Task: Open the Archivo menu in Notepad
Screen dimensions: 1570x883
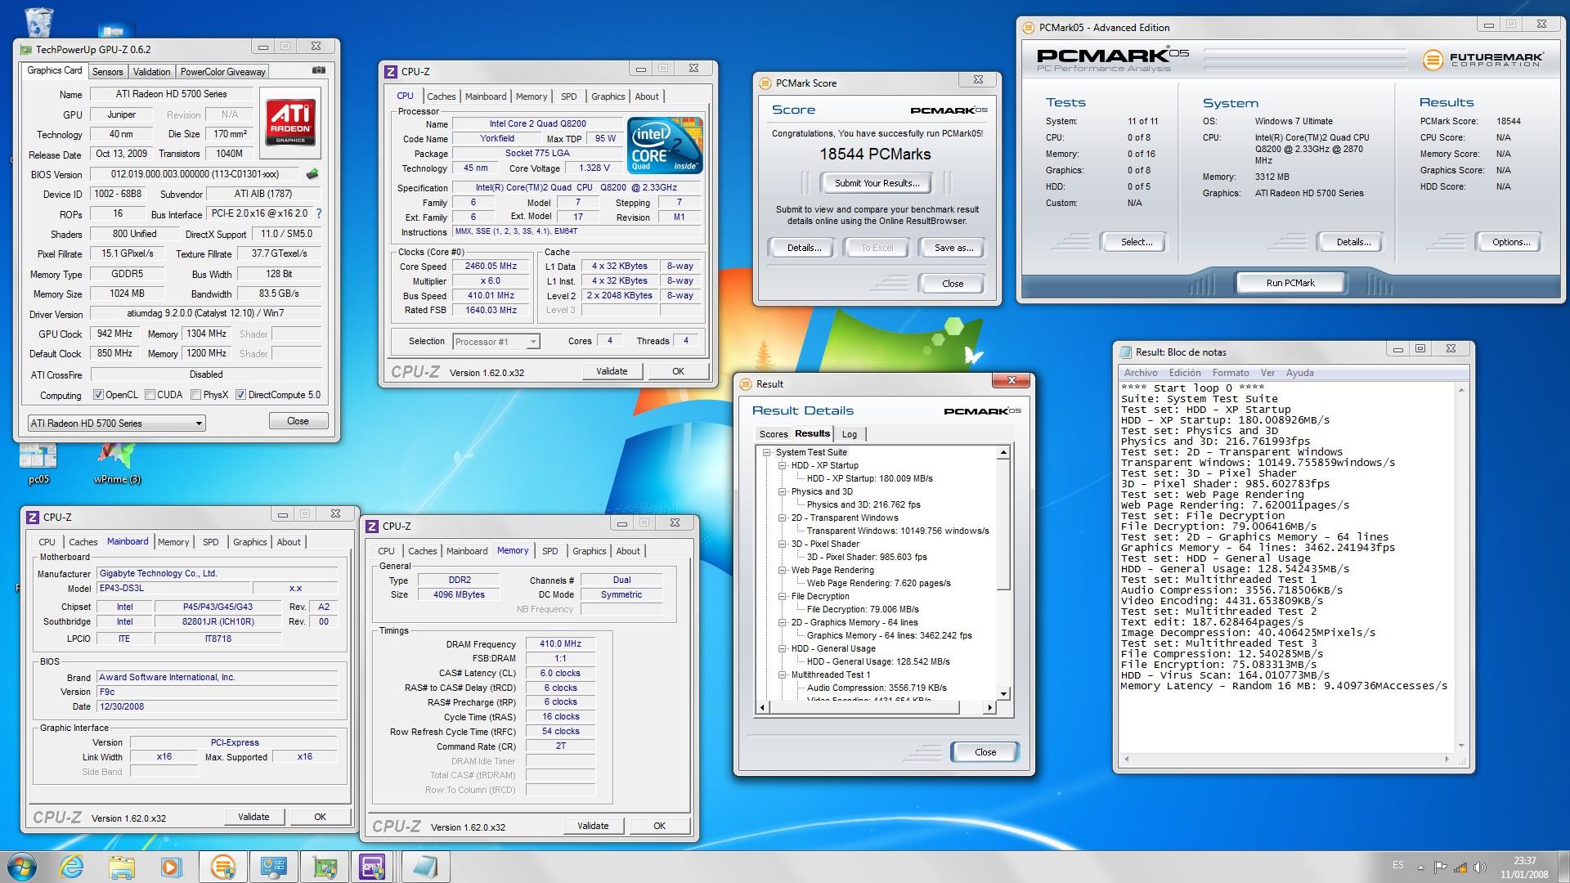Action: click(x=1141, y=373)
